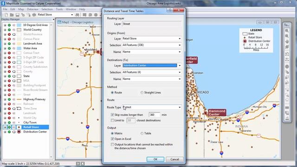The width and height of the screenshot is (297, 167).
Task: Toggle Skip routes longer than checkbox
Action: 112,115
